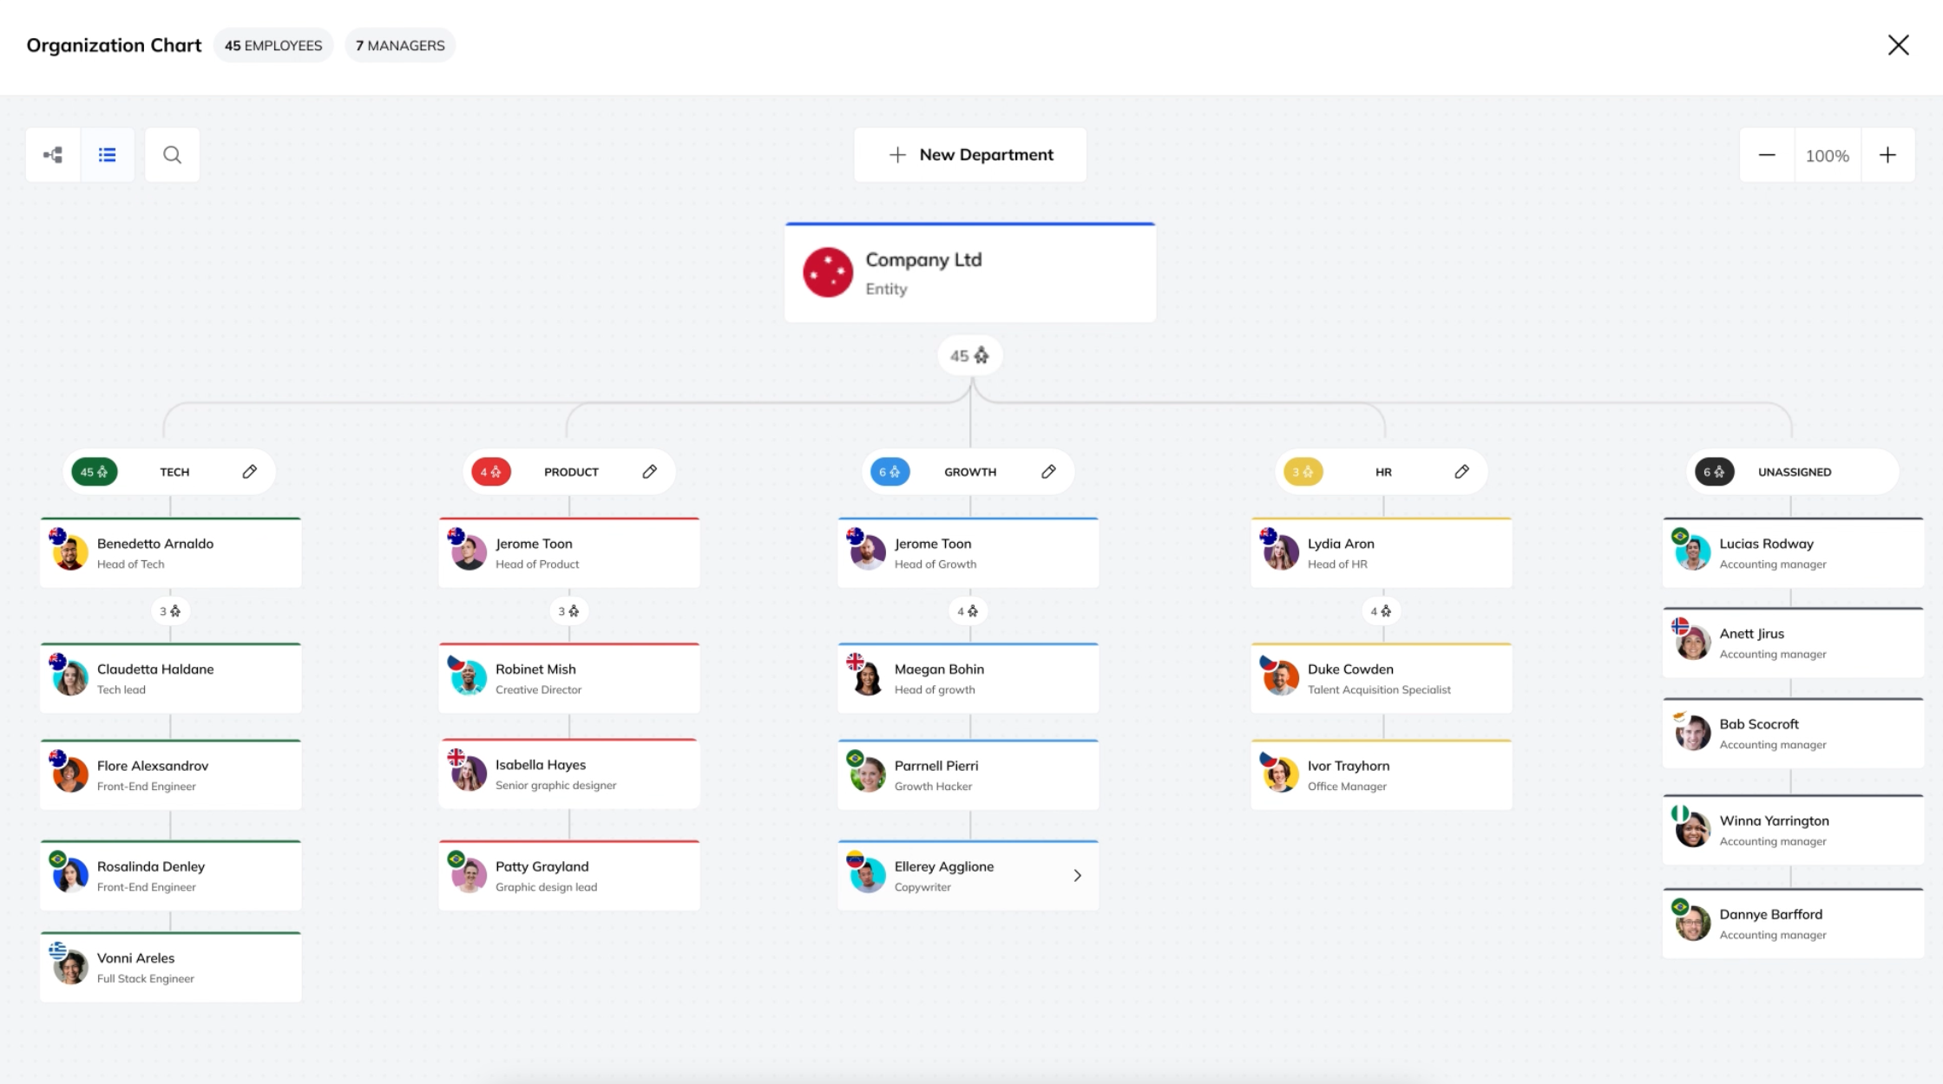The image size is (1943, 1084).
Task: Click the Company Ltd red flag logo
Action: (x=828, y=272)
